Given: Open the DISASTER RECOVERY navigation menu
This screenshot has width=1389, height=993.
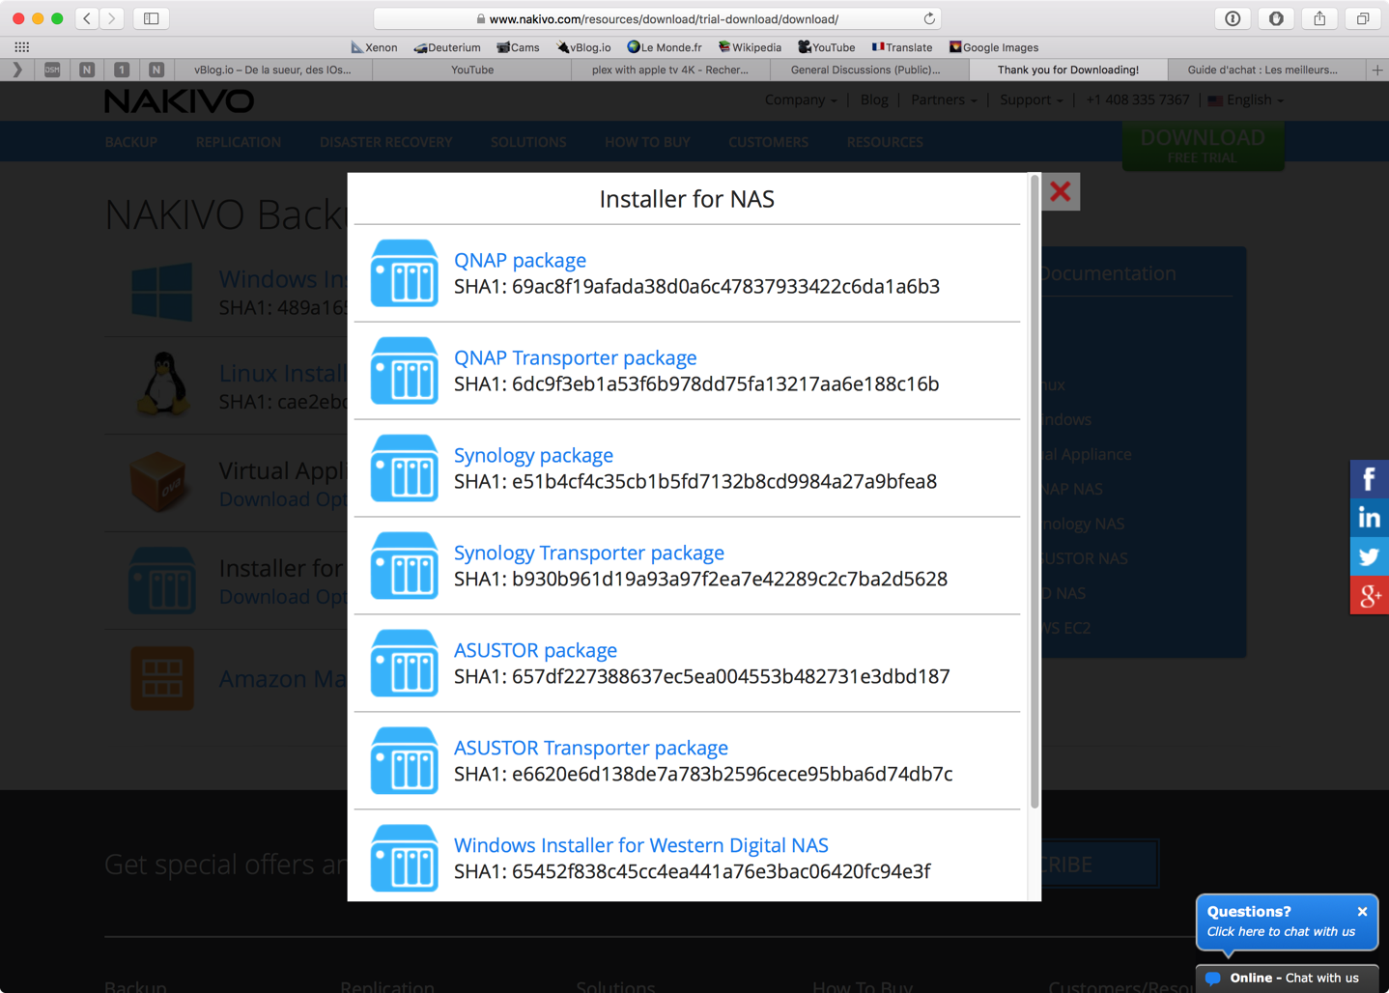Looking at the screenshot, I should point(386,142).
